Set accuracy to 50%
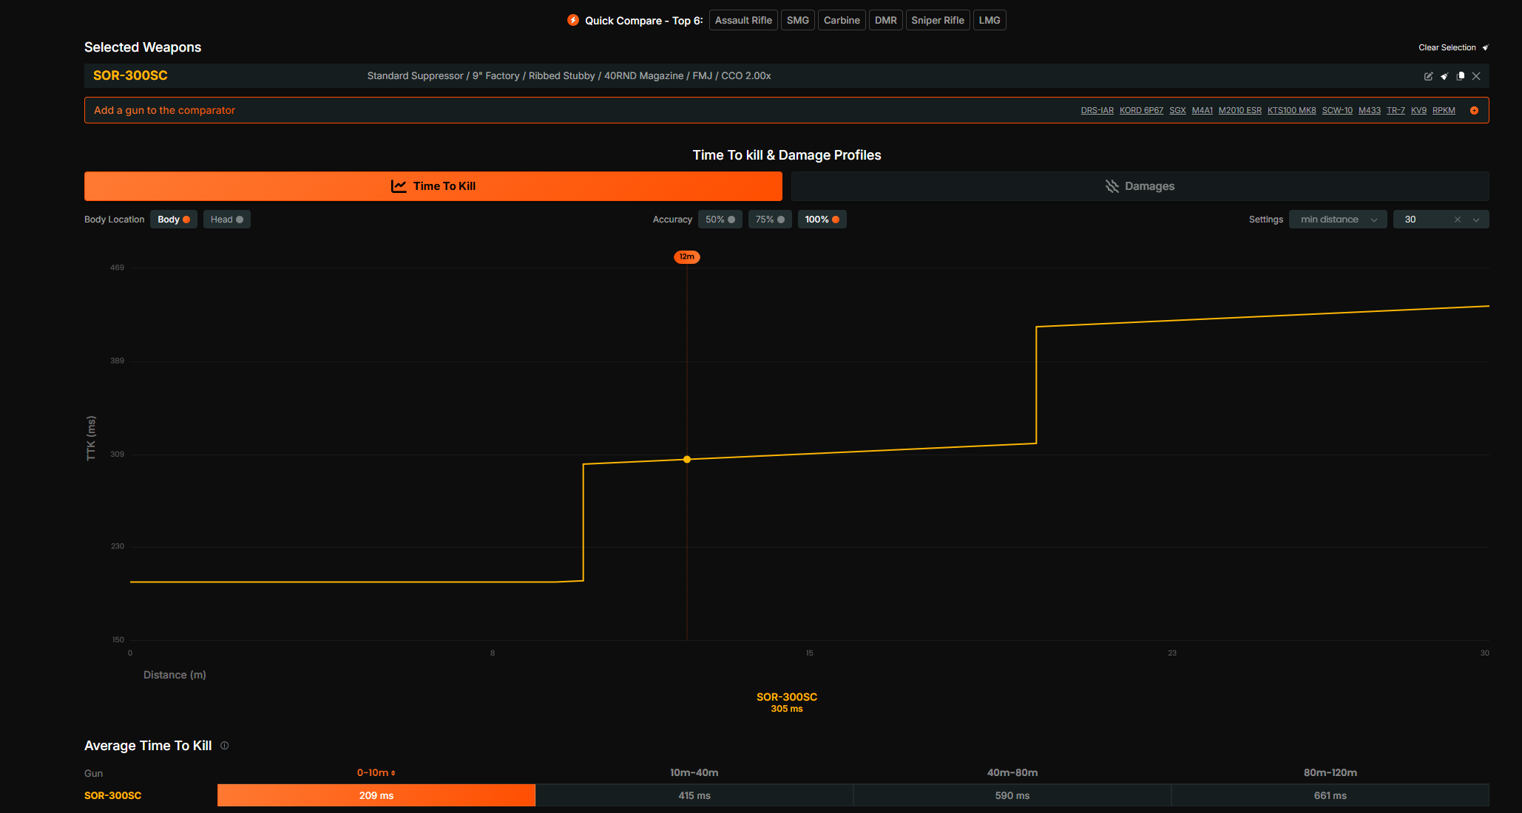This screenshot has width=1522, height=813. pos(720,220)
